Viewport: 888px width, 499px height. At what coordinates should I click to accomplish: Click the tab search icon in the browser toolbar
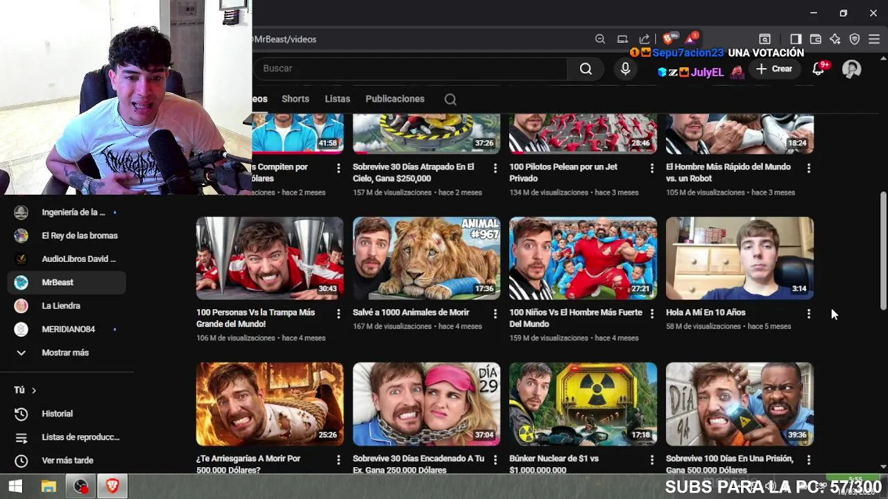point(765,40)
